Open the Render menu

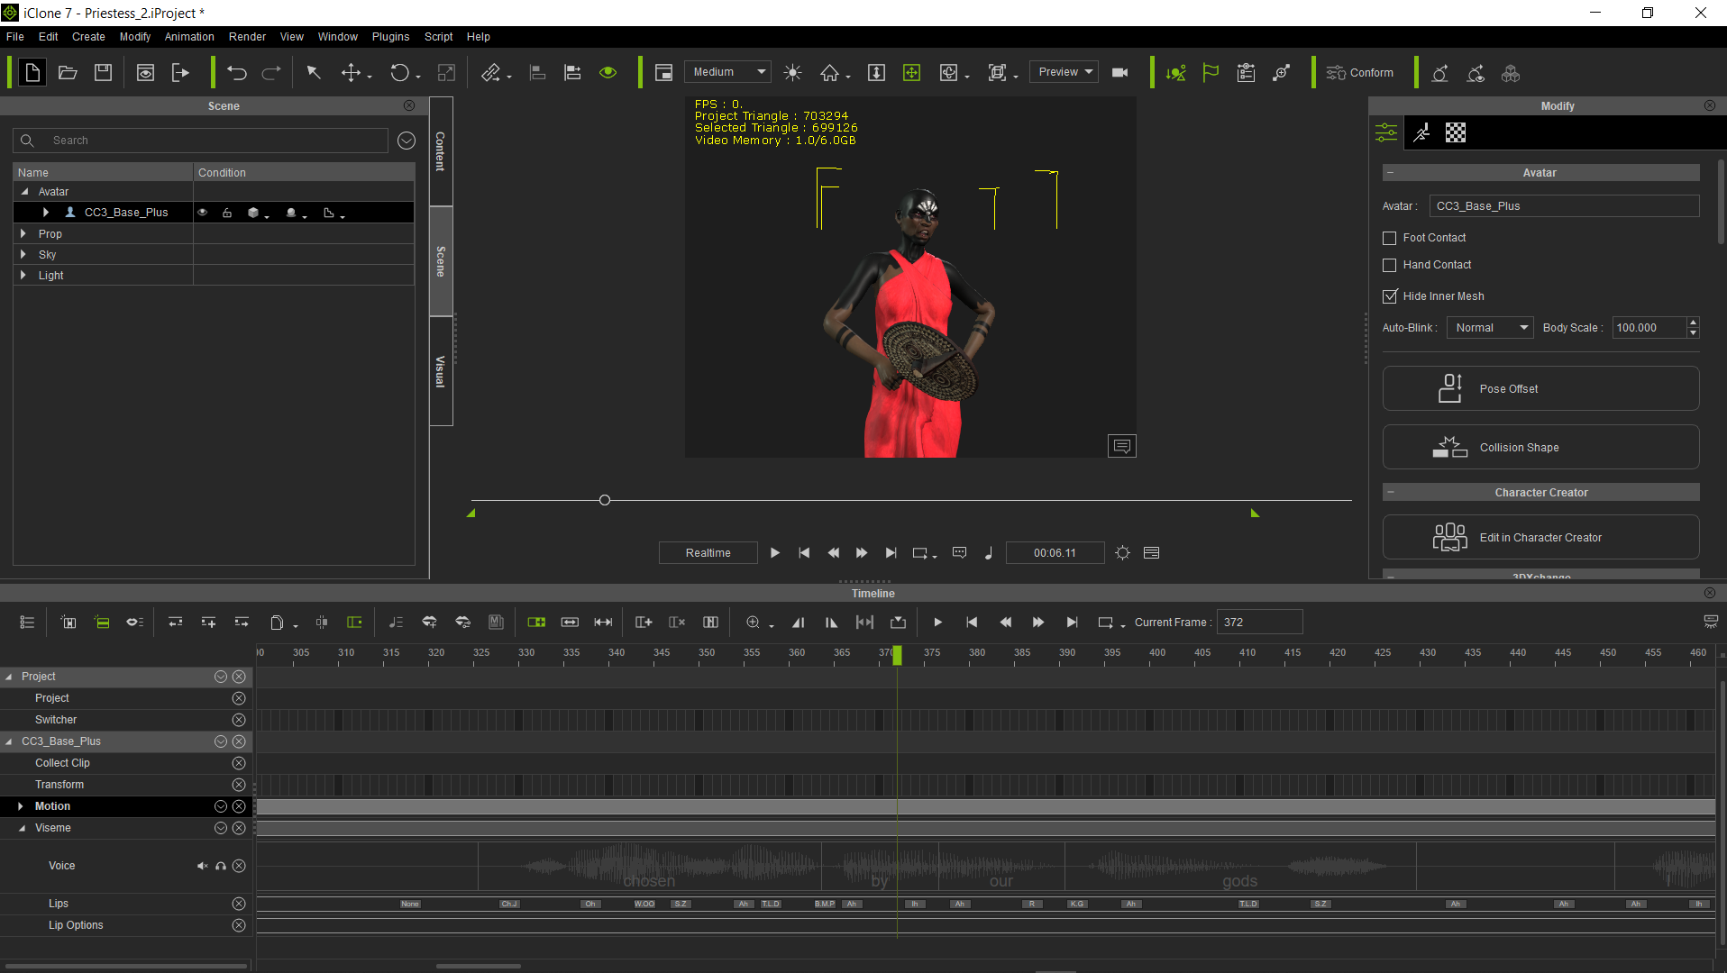click(247, 37)
